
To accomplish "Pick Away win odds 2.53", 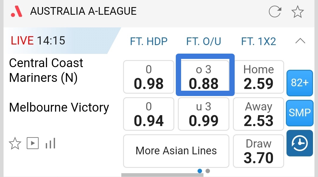I will 259,114.
